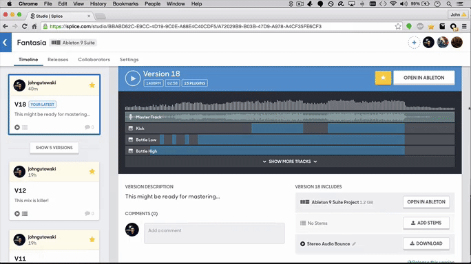Screen dimensions: 471x264
Task: Open Spotlight search in menu bar
Action: 449,4
